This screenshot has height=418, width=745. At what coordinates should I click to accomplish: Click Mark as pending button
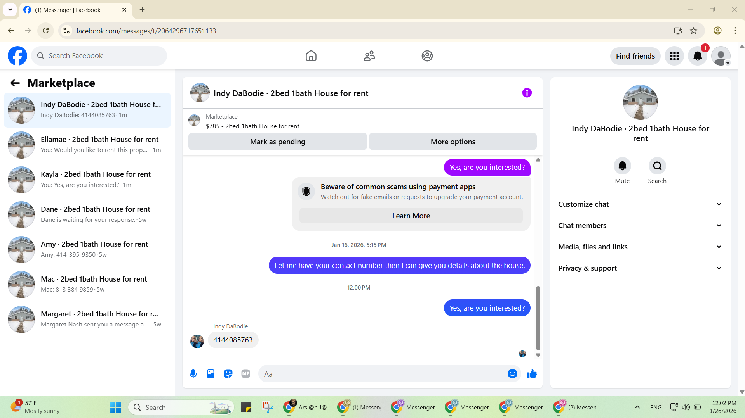point(277,142)
